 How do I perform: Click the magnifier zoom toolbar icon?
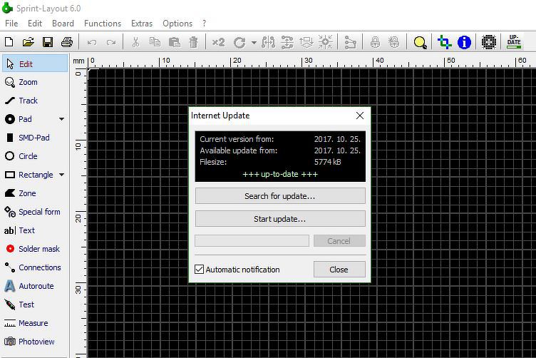click(420, 42)
